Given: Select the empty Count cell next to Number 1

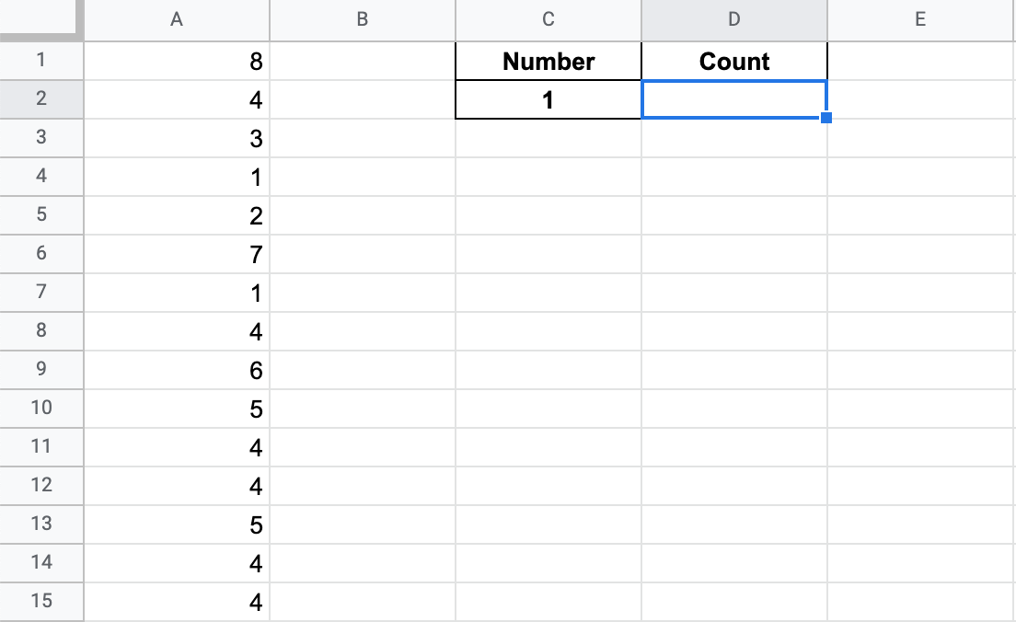Looking at the screenshot, I should pyautogui.click(x=733, y=99).
